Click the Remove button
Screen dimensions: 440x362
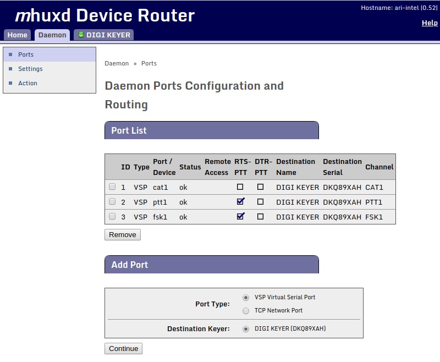point(123,234)
